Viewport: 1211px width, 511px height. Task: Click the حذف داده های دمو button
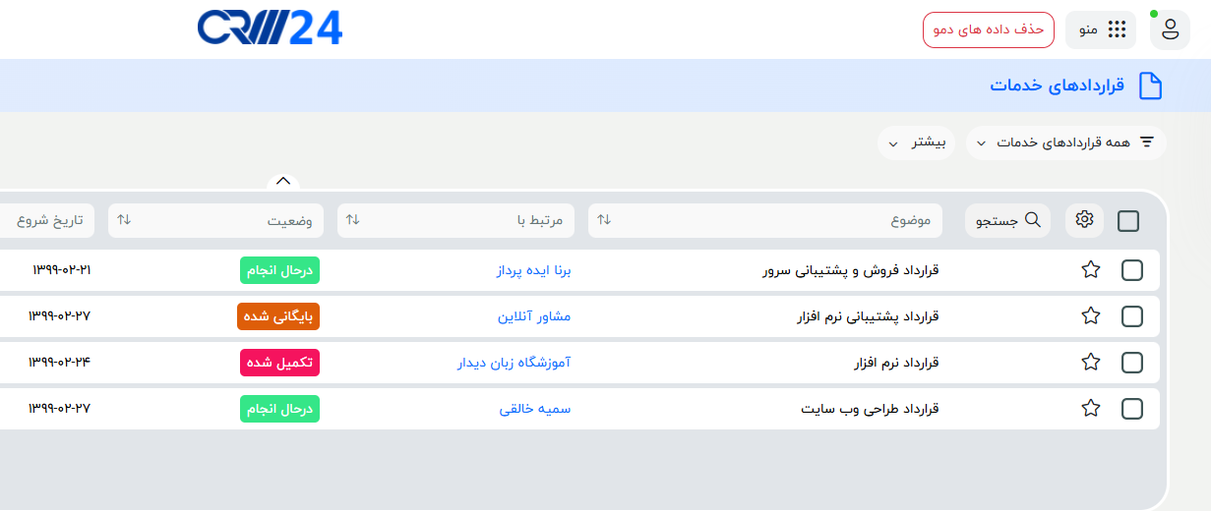[x=988, y=29]
